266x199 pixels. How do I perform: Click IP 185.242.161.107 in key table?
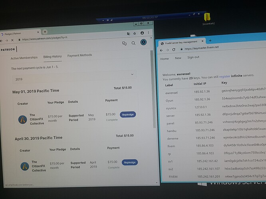[208, 169]
